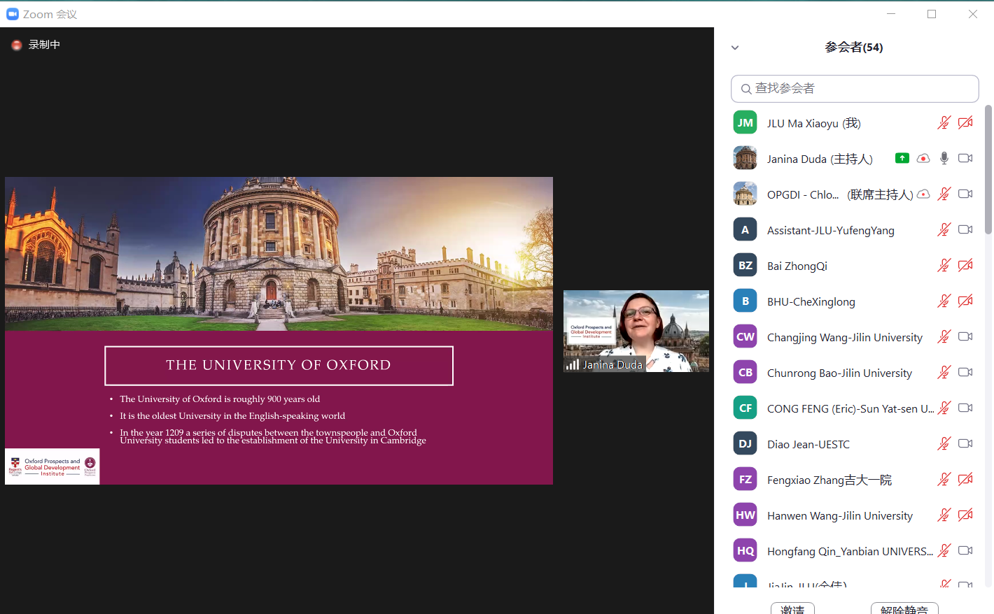This screenshot has width=994, height=614.
Task: Click the camera icon for Assistant-JLU-YufengYang
Action: (965, 229)
